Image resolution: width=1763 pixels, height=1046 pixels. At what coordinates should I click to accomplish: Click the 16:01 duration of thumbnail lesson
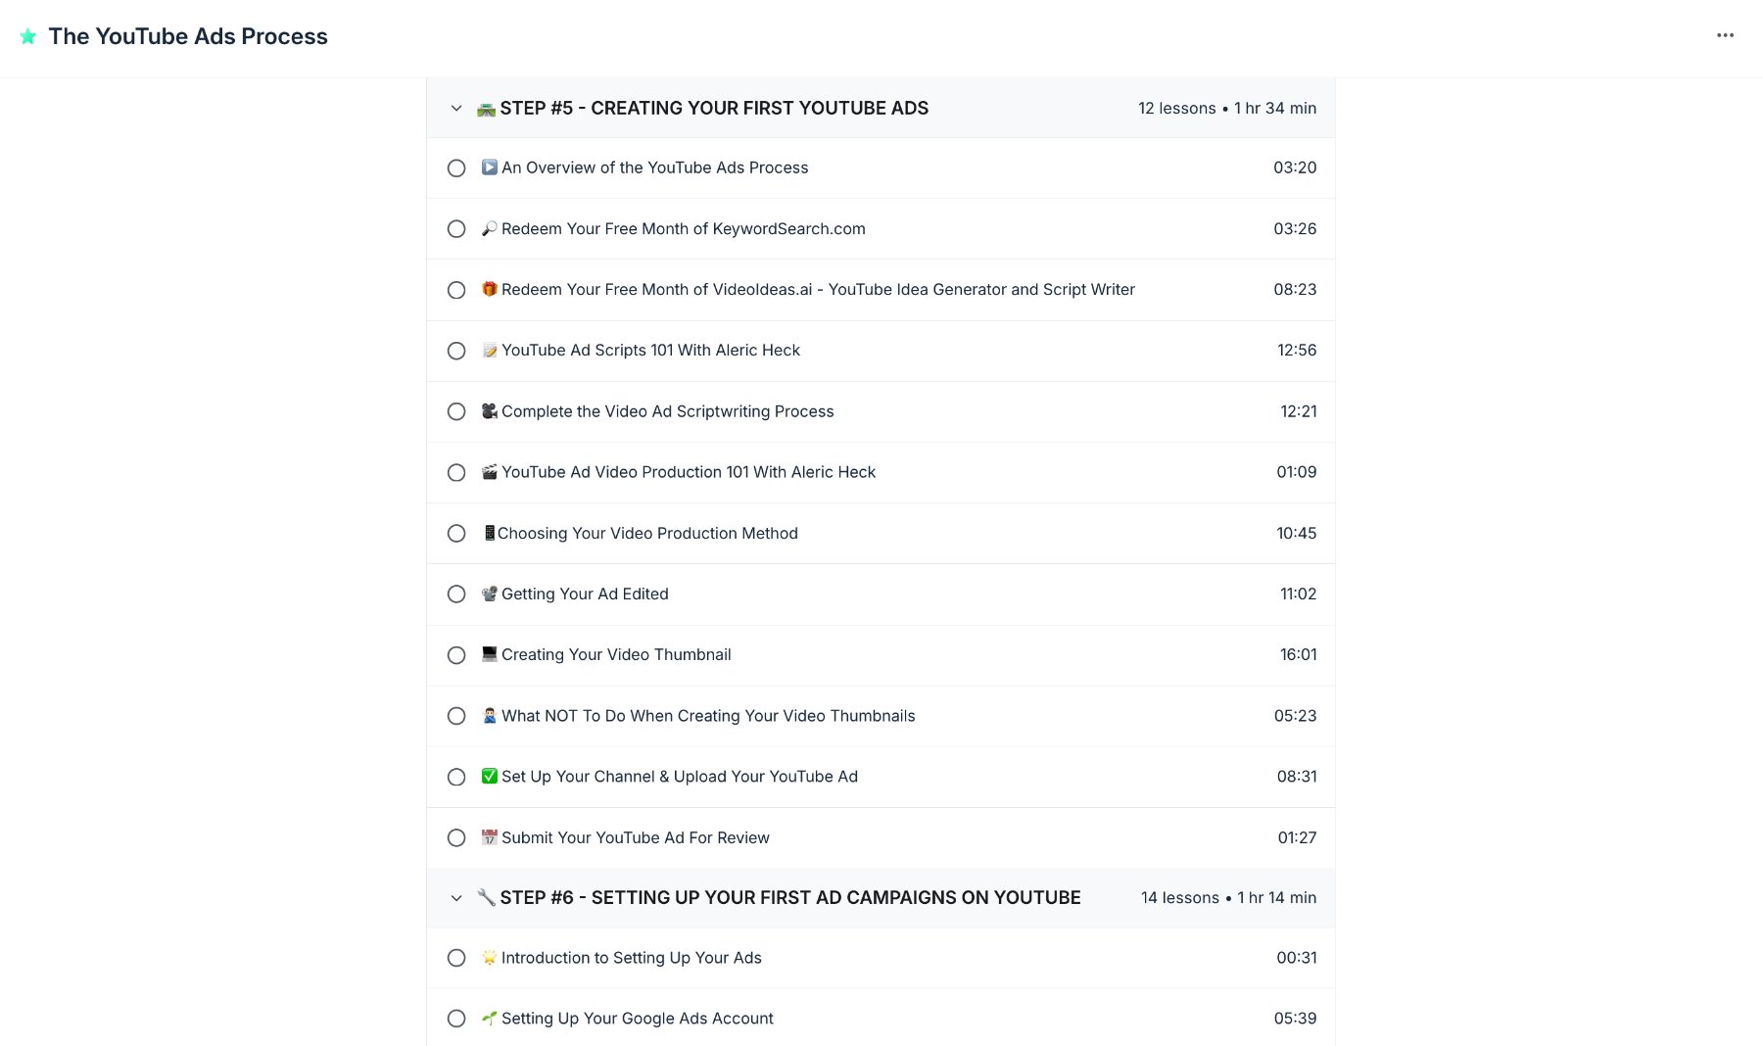pyautogui.click(x=1299, y=654)
